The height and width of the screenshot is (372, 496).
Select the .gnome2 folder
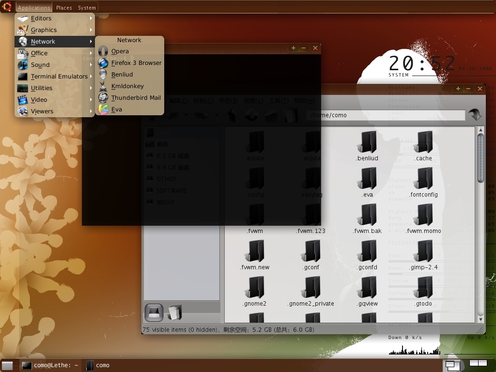click(x=255, y=292)
